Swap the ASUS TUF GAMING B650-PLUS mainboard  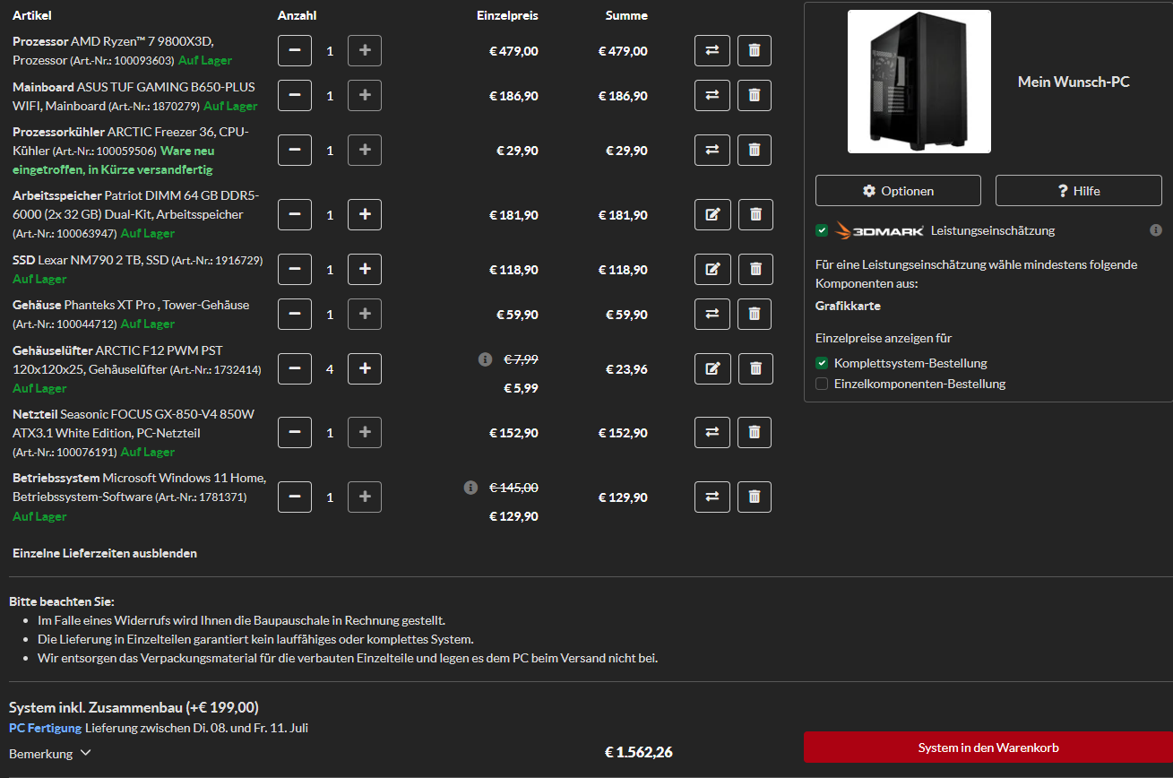coord(712,95)
